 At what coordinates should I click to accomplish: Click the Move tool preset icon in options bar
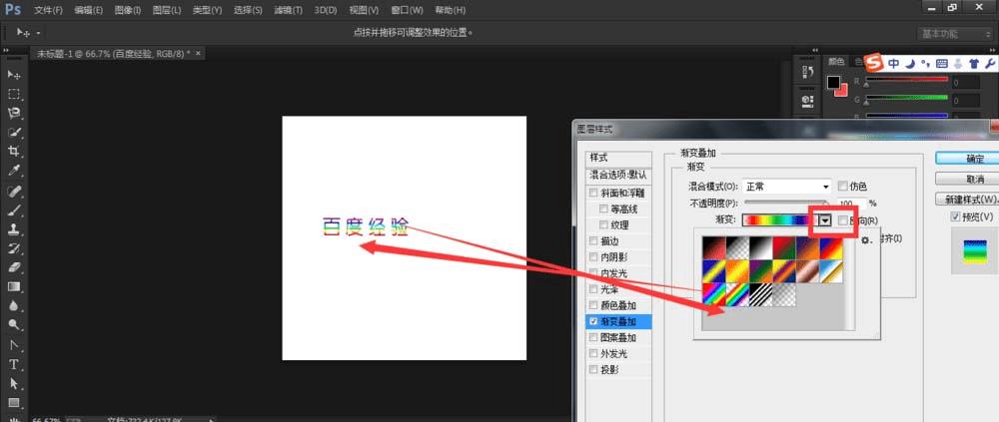24,33
